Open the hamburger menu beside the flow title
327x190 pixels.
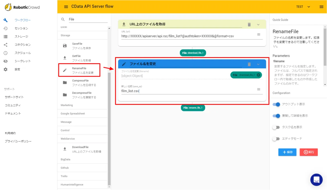66,7
